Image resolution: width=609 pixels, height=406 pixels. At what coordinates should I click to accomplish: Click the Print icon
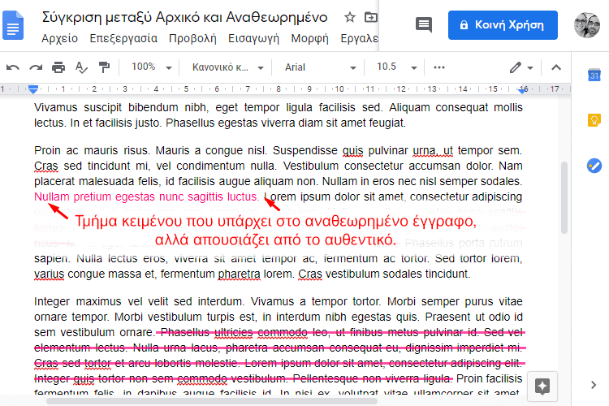pos(58,67)
